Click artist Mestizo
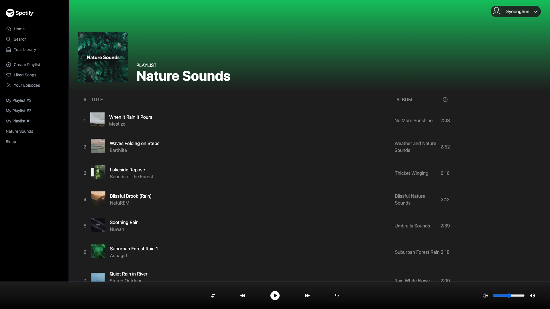Image resolution: width=550 pixels, height=309 pixels. [117, 124]
